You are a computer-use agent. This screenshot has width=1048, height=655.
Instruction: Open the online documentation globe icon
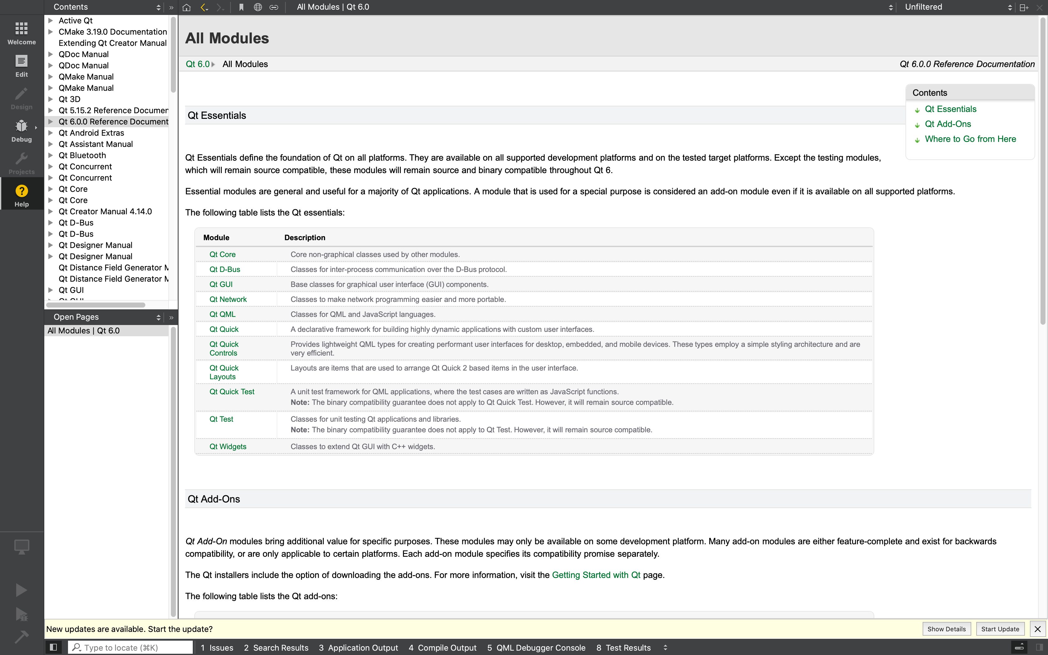click(258, 7)
